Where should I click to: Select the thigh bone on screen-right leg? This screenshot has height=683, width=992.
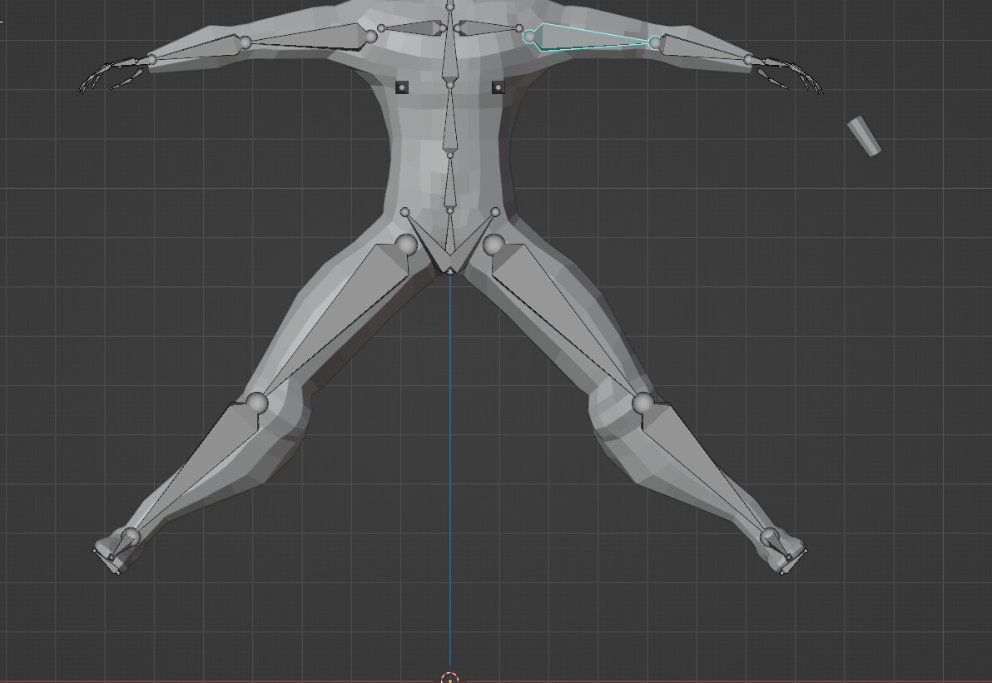point(563,316)
